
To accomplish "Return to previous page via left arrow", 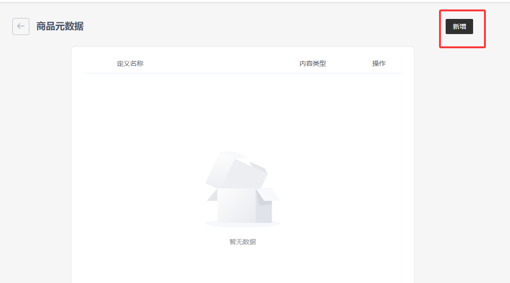I will point(21,27).
